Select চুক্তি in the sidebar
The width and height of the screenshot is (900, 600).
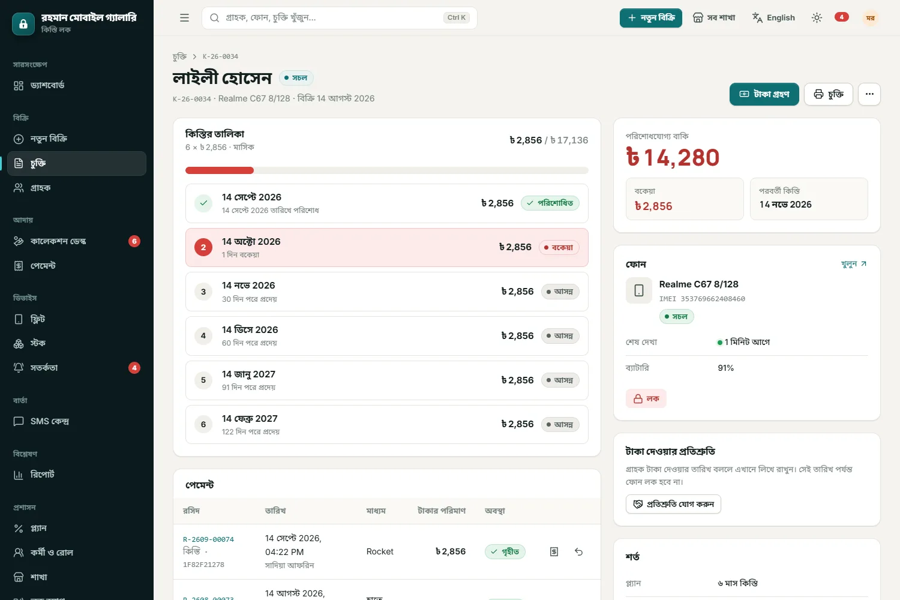coord(77,163)
